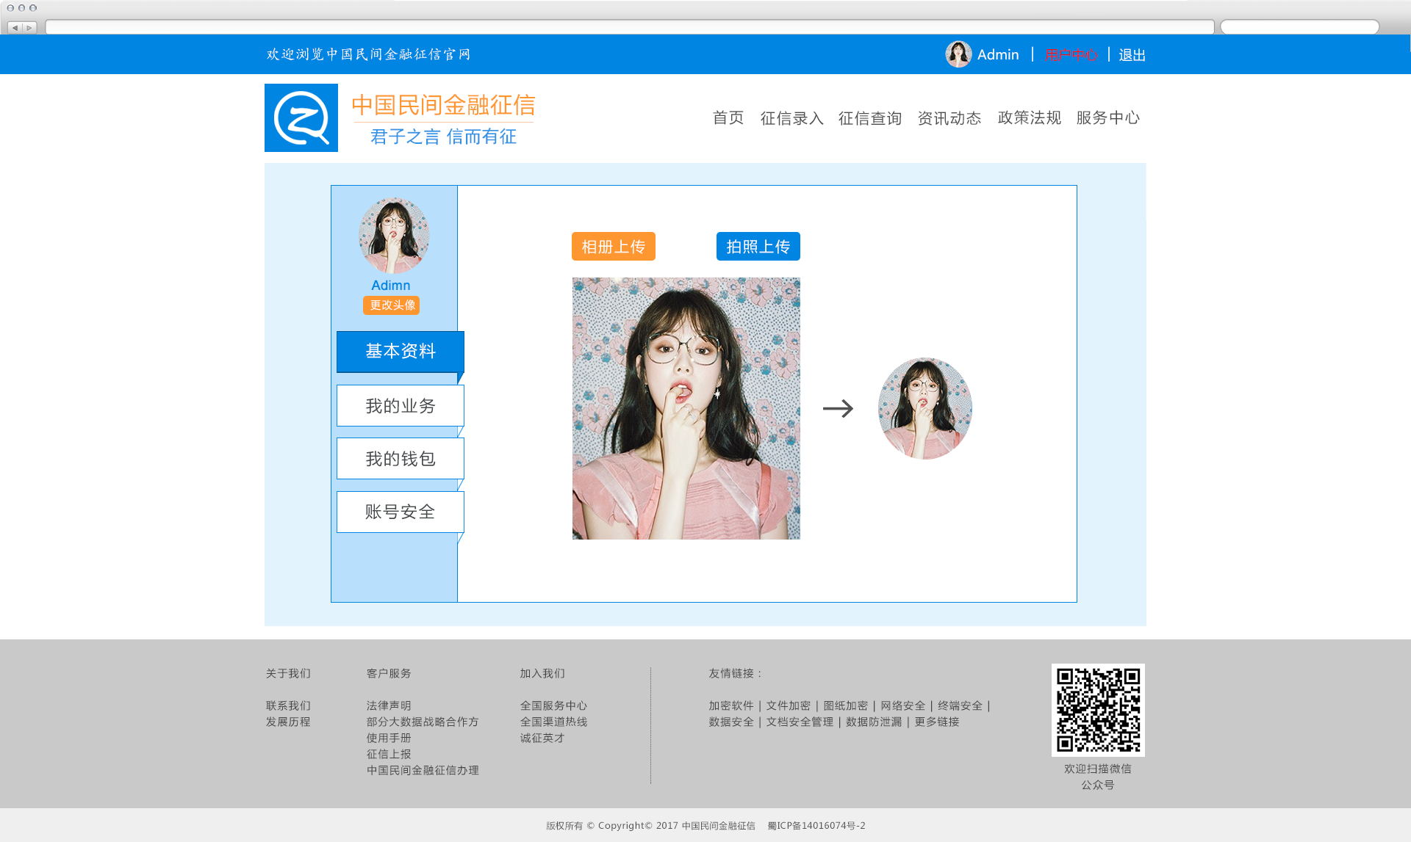Open 服务中心 navigation item
The width and height of the screenshot is (1411, 842).
coord(1108,117)
